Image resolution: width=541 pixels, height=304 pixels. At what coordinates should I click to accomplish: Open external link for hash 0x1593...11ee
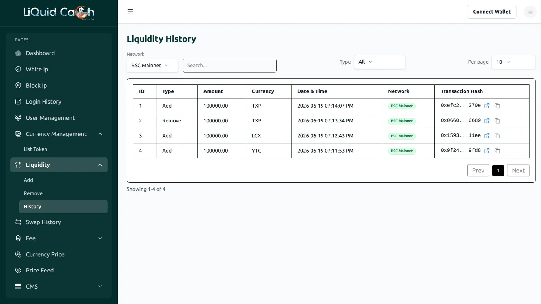click(x=487, y=136)
